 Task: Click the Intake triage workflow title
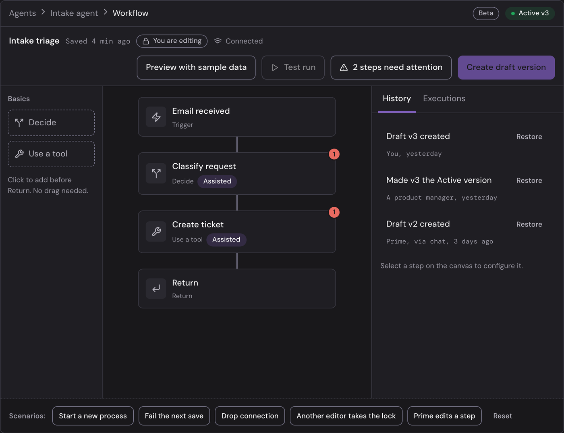tap(34, 41)
